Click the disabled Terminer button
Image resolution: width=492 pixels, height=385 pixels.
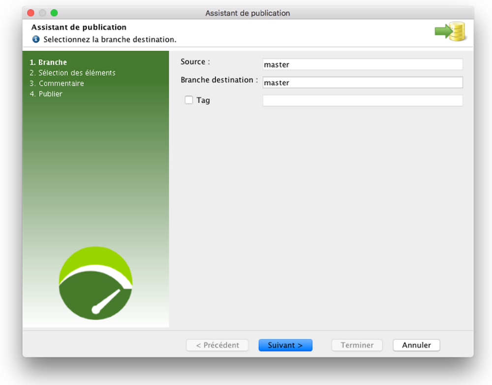(357, 345)
